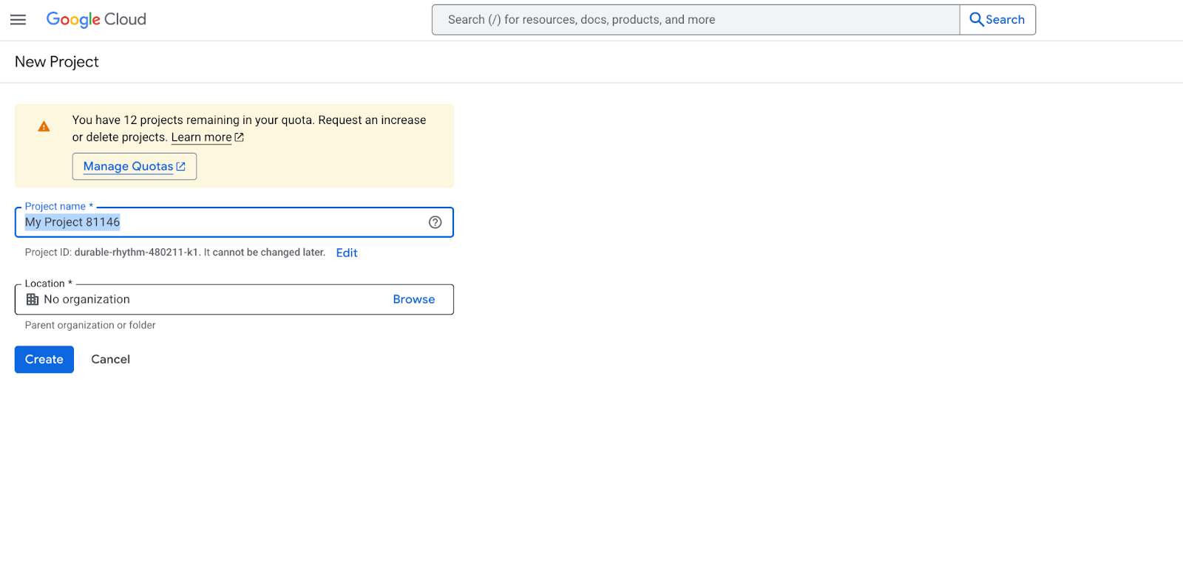Click the external link icon beside Learn more
The height and width of the screenshot is (579, 1183).
[240, 137]
